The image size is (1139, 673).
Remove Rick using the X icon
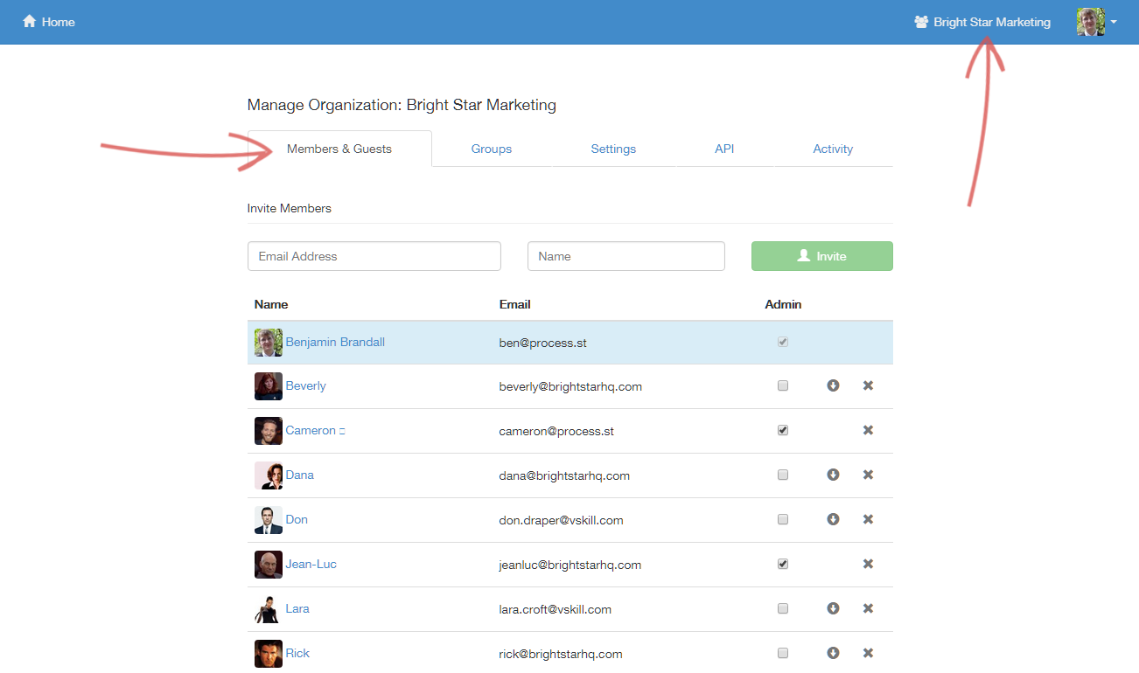(868, 653)
